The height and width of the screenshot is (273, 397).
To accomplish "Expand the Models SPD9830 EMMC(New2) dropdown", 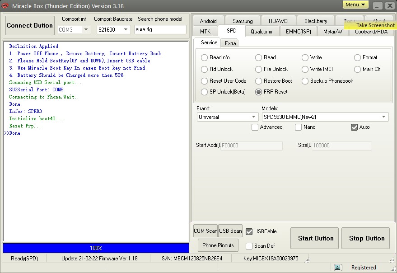I will 325,117.
